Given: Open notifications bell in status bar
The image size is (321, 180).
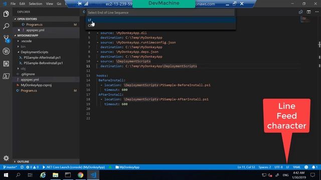Looking at the screenshot, I should tap(314, 167).
